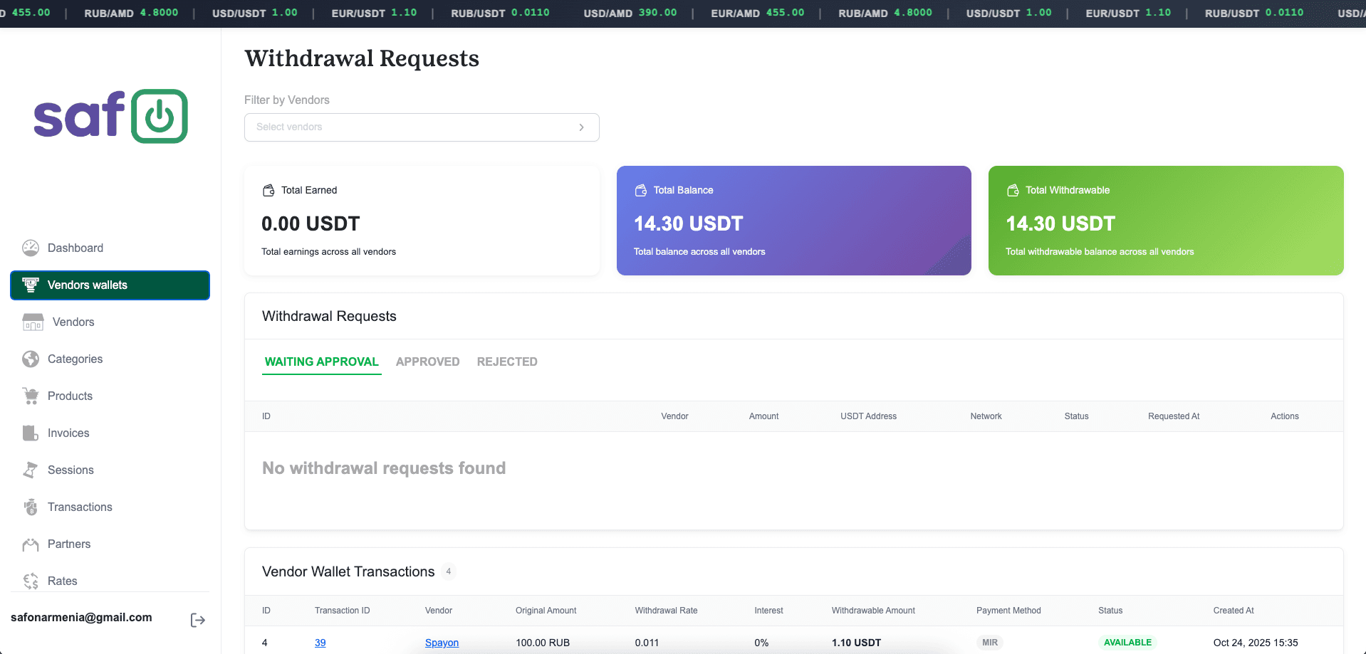Click the safonarmenia@gmail.com account label
The width and height of the screenshot is (1366, 654).
click(x=82, y=617)
